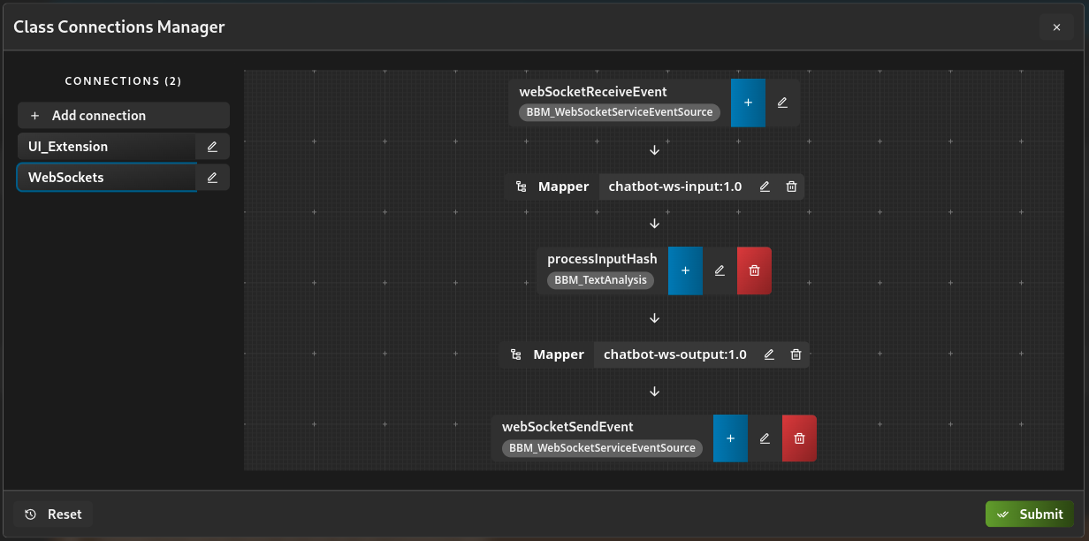Edit the chatbot-ws-input:1.0 mapper
Image resolution: width=1089 pixels, height=541 pixels.
click(765, 187)
